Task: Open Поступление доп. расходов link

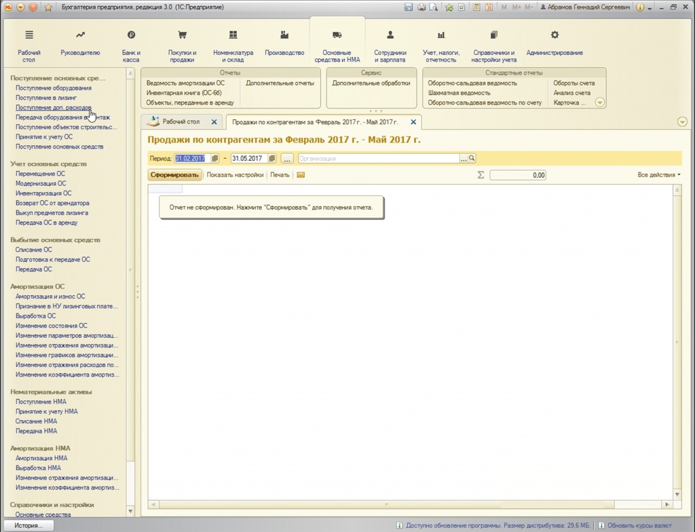Action: (x=53, y=107)
